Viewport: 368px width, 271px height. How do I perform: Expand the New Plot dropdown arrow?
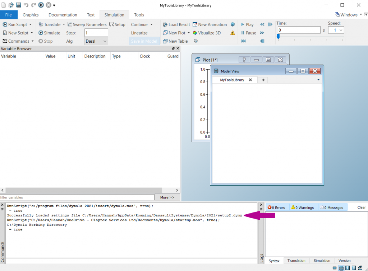(x=189, y=33)
